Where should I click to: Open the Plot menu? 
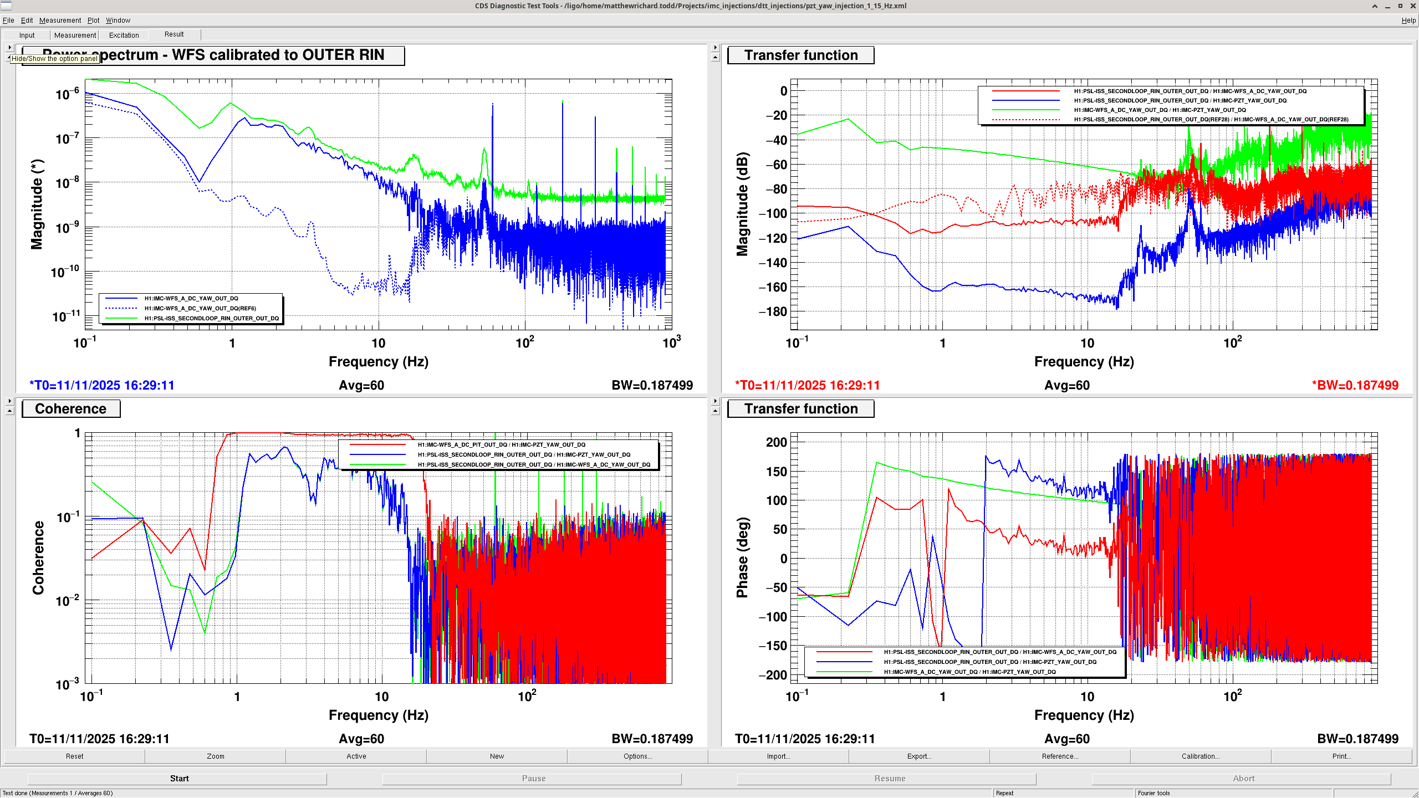93,21
